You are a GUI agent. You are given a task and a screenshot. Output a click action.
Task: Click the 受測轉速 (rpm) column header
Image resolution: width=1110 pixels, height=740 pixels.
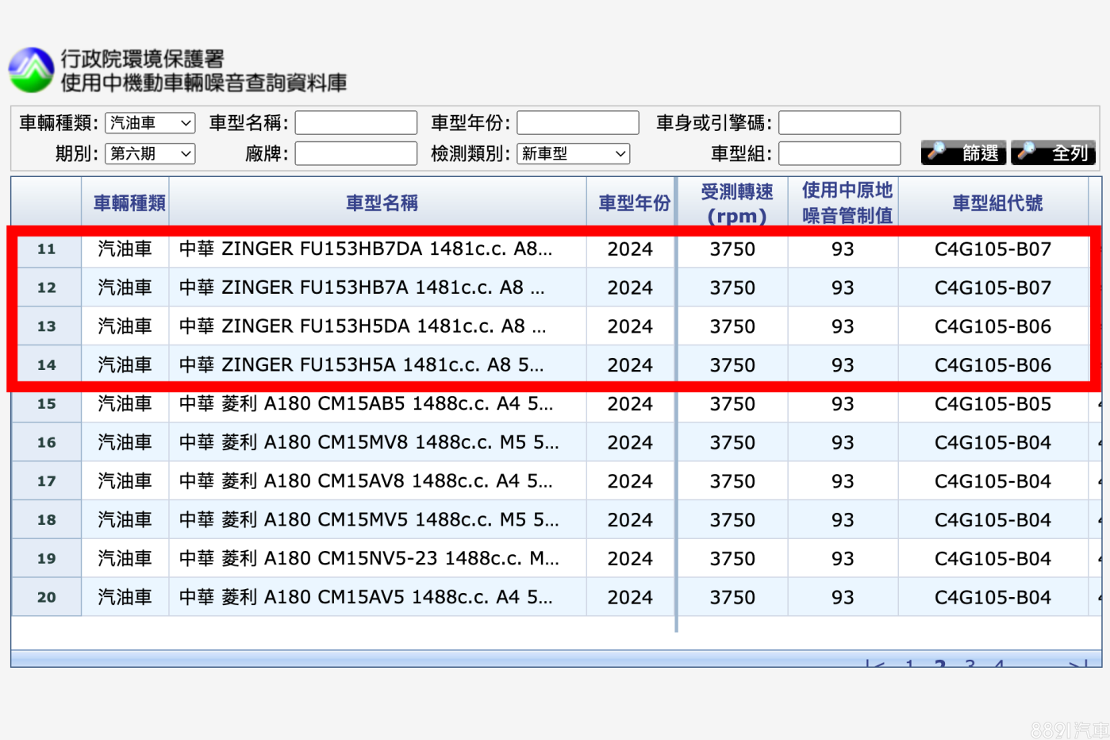736,203
